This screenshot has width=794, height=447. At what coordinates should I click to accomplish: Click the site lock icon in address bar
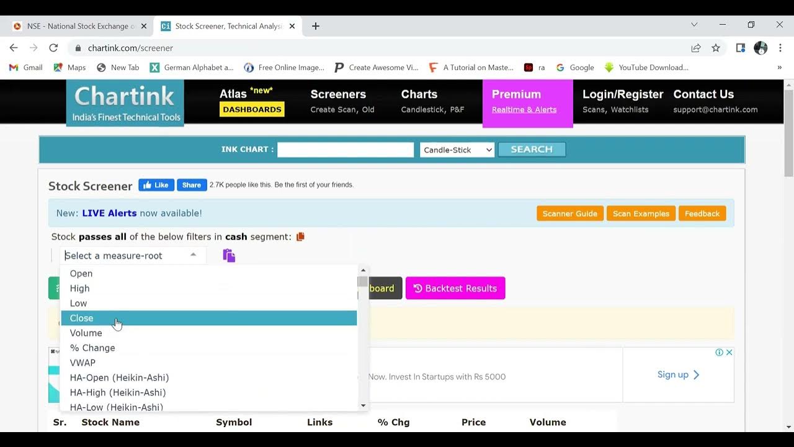78,48
